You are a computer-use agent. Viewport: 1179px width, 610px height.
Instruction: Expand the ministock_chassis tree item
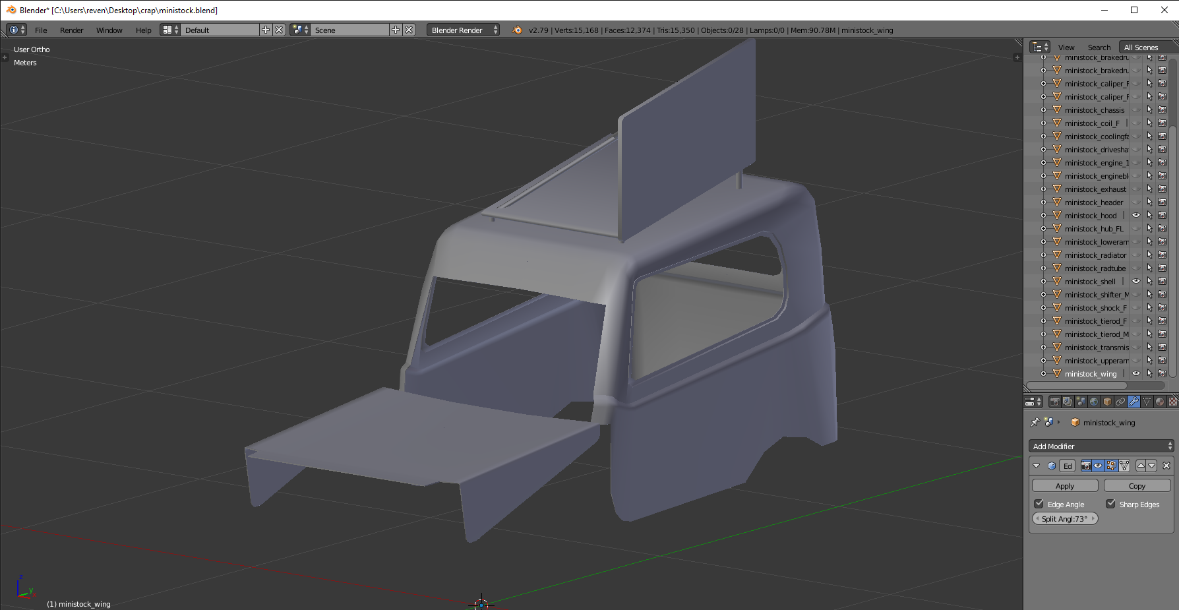(x=1043, y=110)
